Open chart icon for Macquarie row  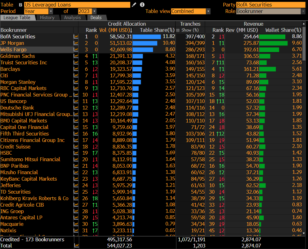pyautogui.click(x=76, y=224)
